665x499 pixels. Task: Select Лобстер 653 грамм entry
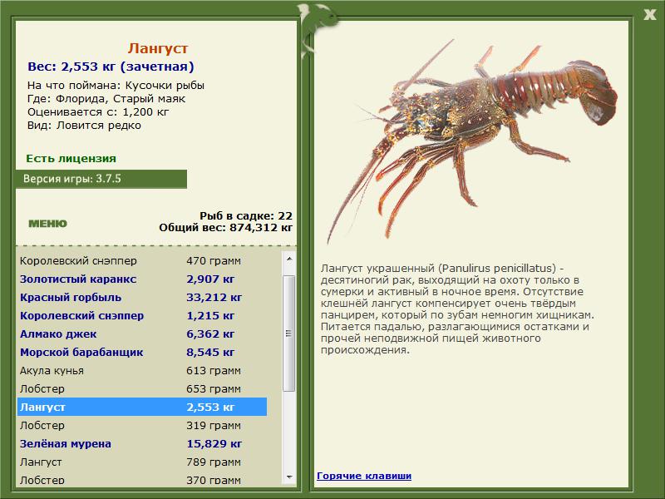click(142, 388)
